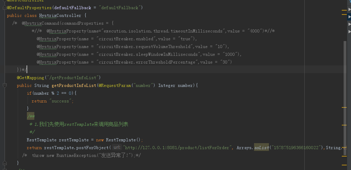Click the circuitBreaker.enabled property name
Screen dimensions: 351x170
coord(126,39)
